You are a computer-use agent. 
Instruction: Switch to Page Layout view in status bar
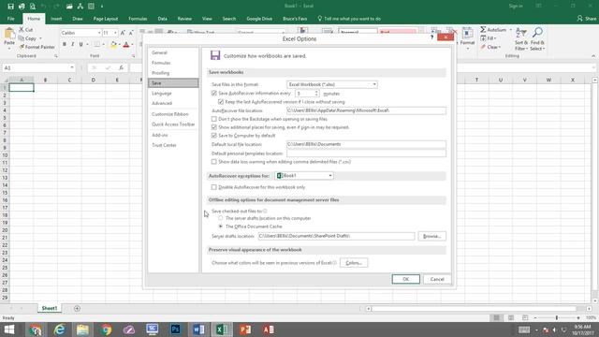pyautogui.click(x=511, y=318)
